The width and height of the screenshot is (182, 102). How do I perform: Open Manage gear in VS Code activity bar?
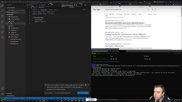pos(2,94)
